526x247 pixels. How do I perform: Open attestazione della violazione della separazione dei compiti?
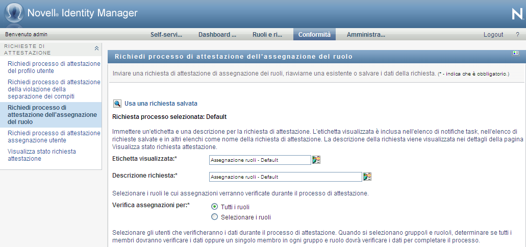tap(54, 89)
